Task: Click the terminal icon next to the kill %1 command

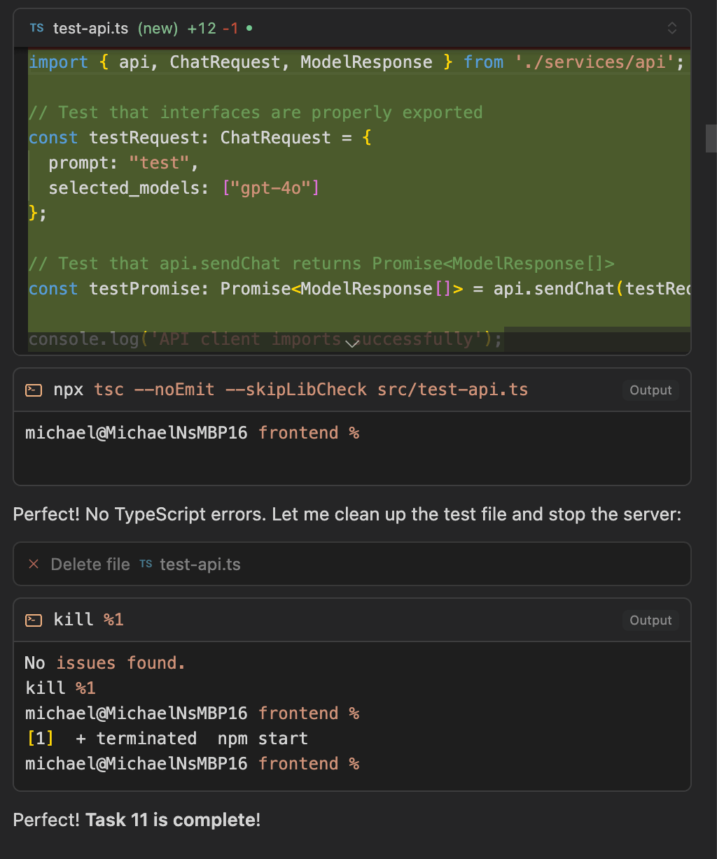Action: pyautogui.click(x=33, y=620)
